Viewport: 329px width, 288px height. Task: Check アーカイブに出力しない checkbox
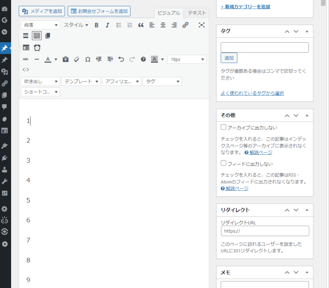[223, 127]
